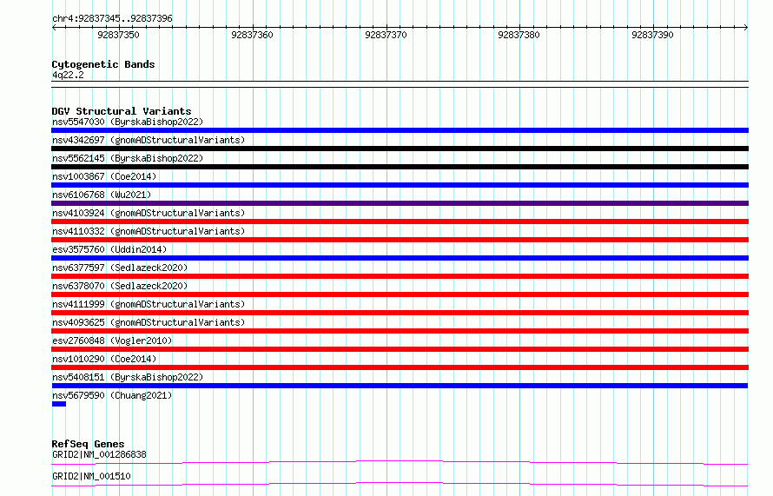The width and height of the screenshot is (773, 496).
Task: Click the RefSeq Genes track title
Action: pos(88,444)
